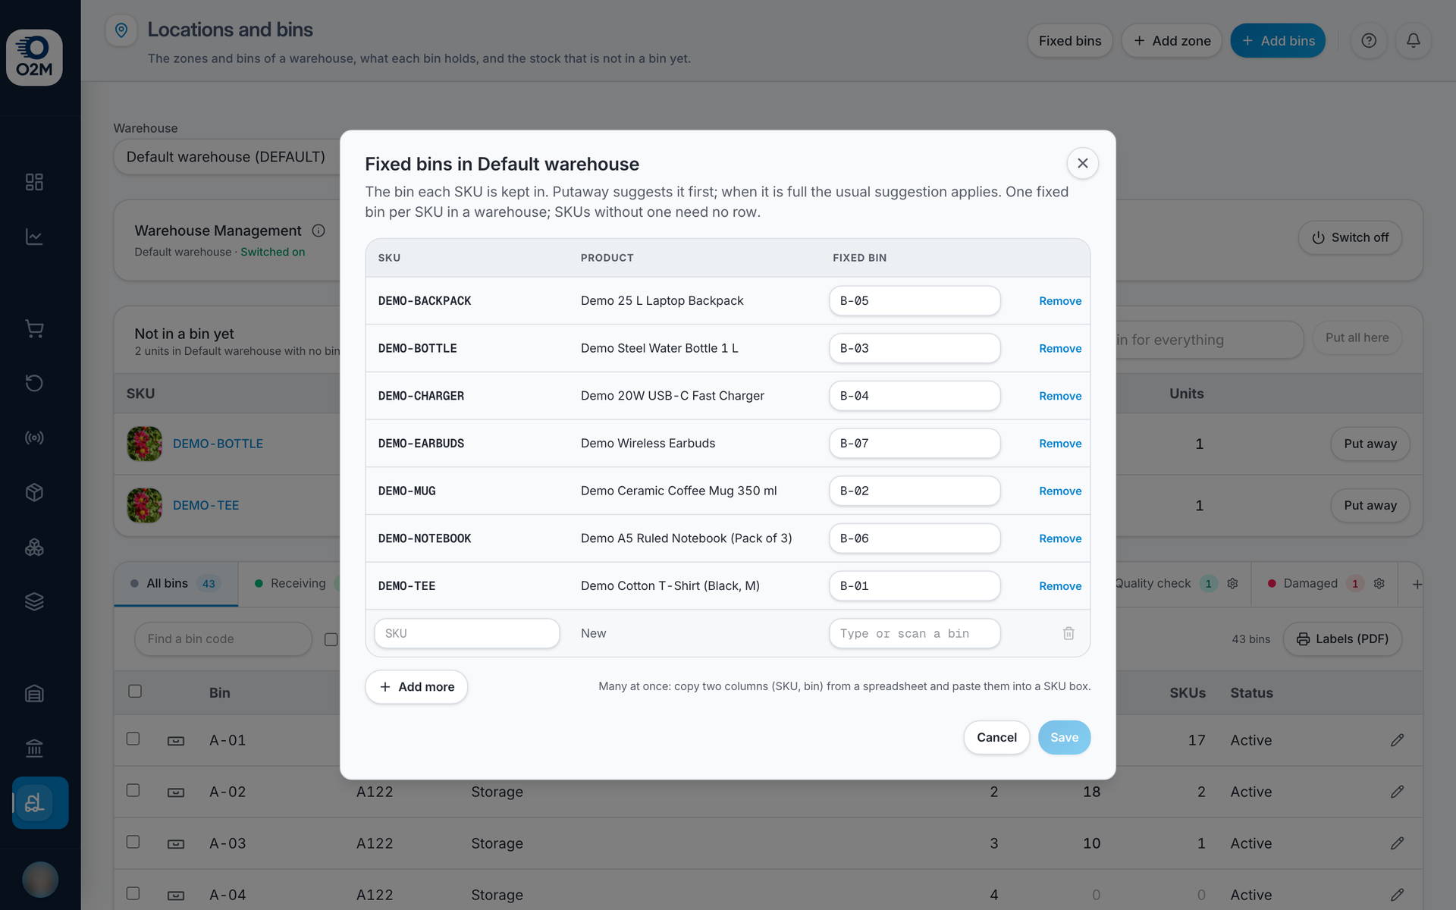The height and width of the screenshot is (910, 1456).
Task: Click the edit pencil for bin A-01
Action: click(1397, 740)
